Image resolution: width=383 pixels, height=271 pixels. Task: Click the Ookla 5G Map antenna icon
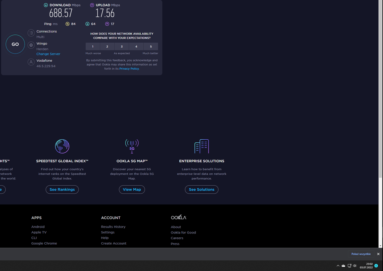pos(132,146)
